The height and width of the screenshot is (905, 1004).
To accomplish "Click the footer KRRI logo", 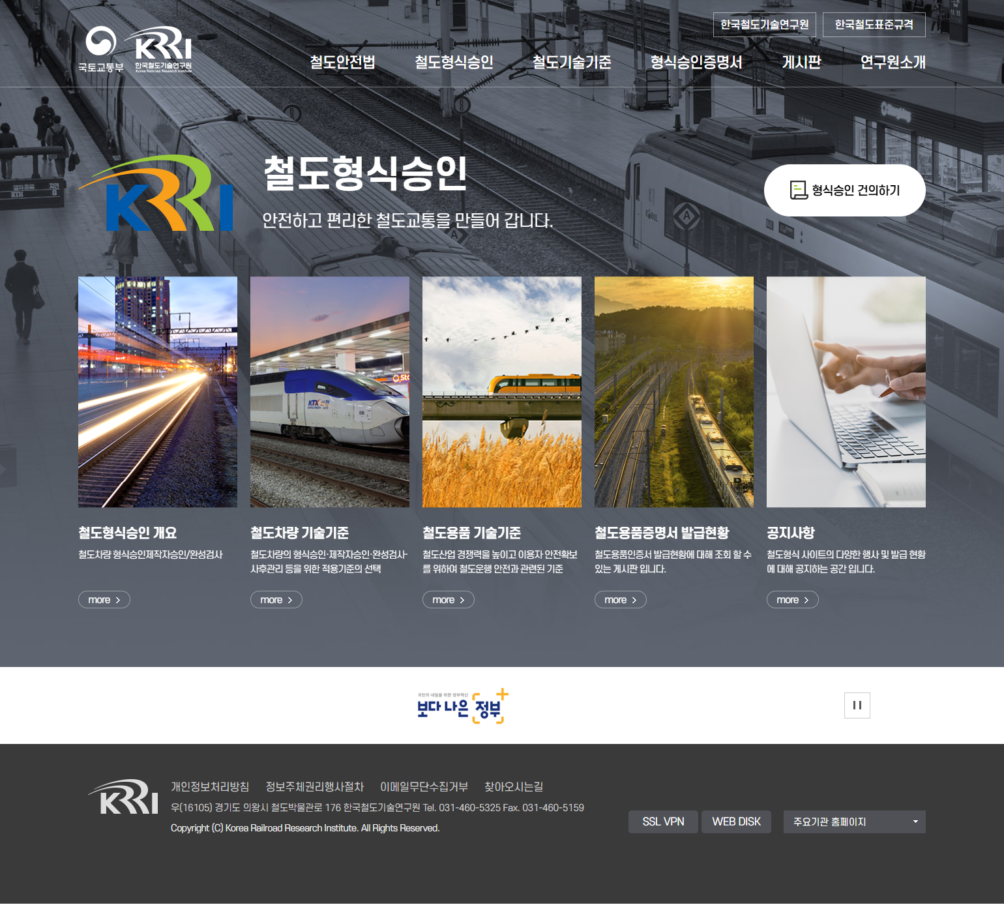I will point(124,797).
